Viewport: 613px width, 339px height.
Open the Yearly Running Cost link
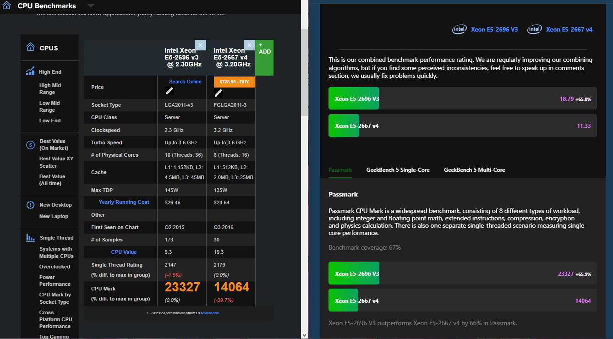[x=124, y=202]
